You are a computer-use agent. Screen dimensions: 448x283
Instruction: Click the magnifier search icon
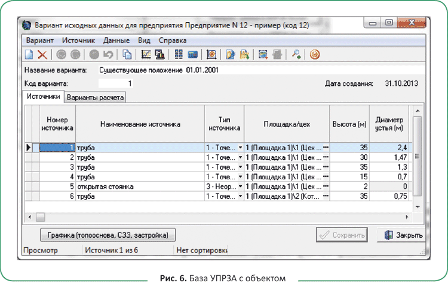(296, 54)
